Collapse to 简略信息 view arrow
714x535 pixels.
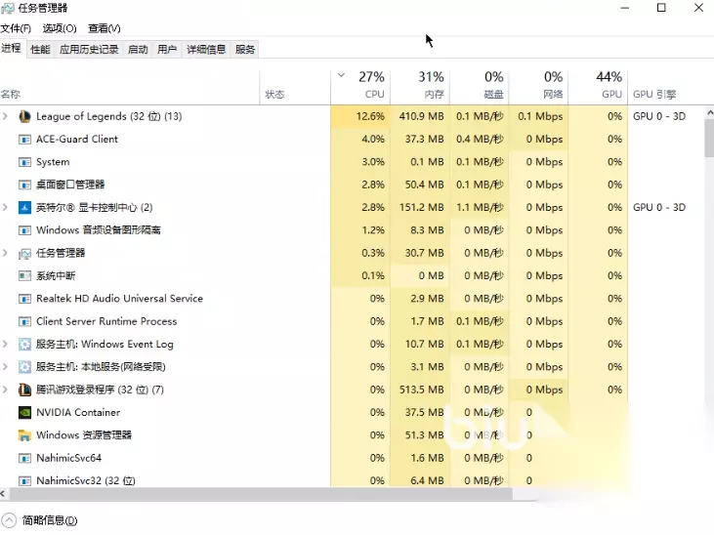click(9, 520)
